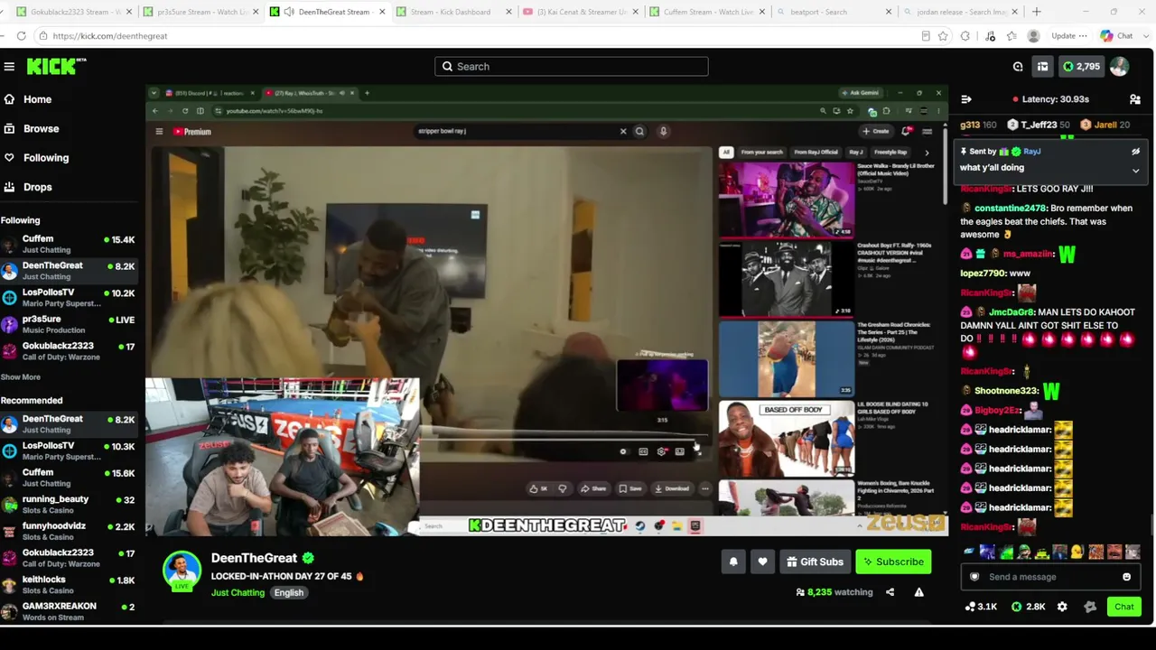Image resolution: width=1156 pixels, height=650 pixels.
Task: Open the Kick hamburger menu
Action: coord(9,67)
